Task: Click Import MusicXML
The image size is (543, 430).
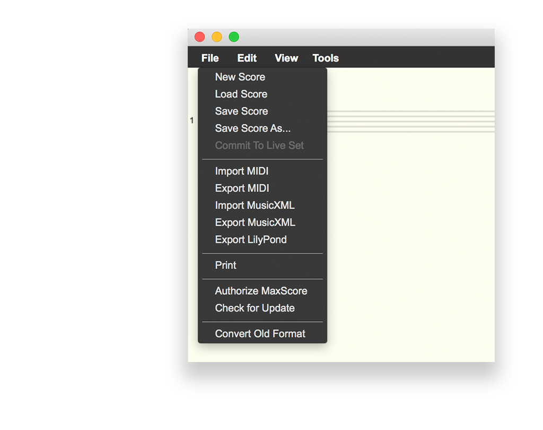Action: 262,205
